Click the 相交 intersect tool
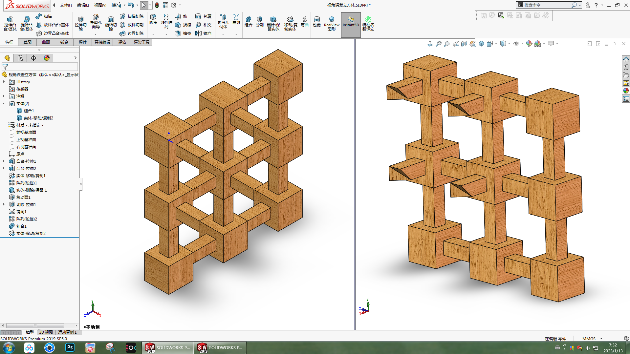 (203, 25)
